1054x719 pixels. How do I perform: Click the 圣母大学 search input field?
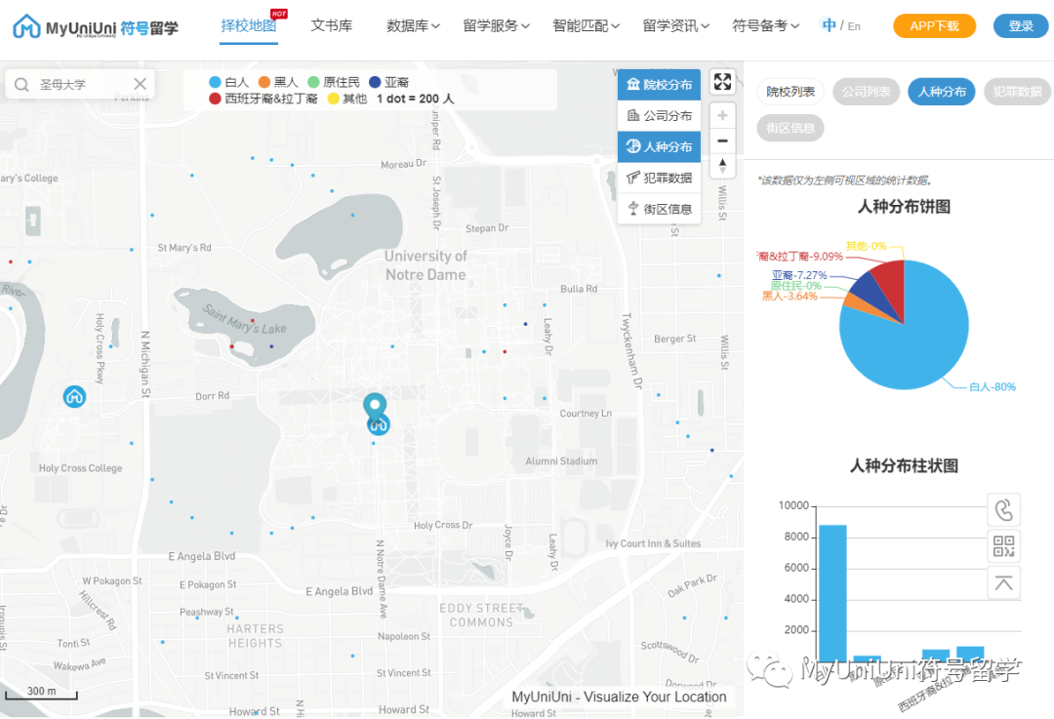81,85
